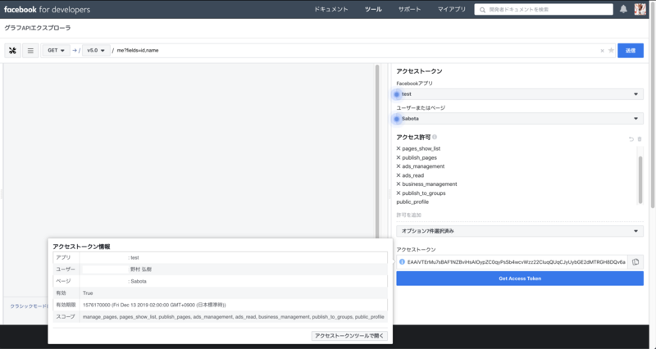Click the グラフAPIエクスプローラ title

coord(37,28)
